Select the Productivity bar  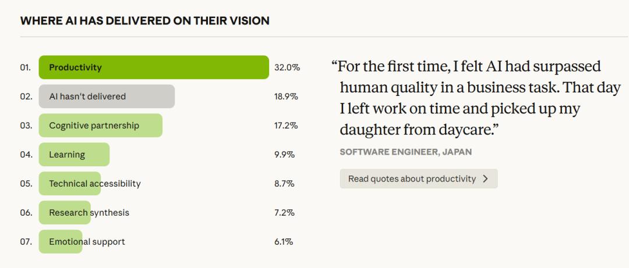coord(154,67)
